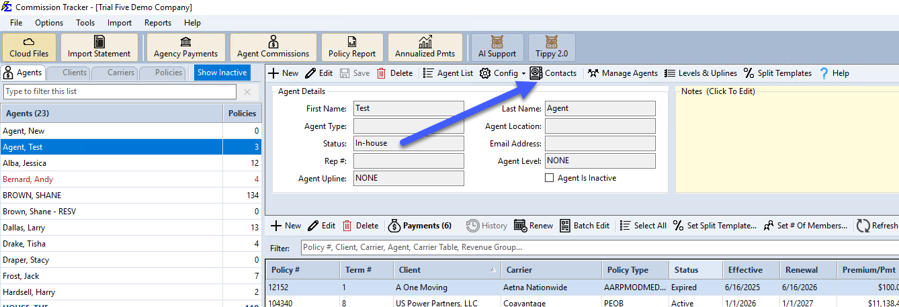Open Payments (6) for the policy
899x307 pixels.
(x=420, y=226)
